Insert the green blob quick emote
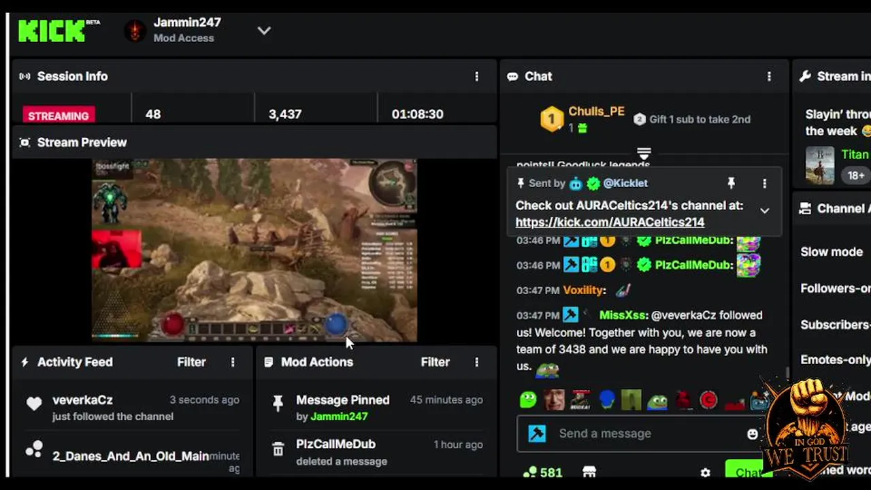Screen dimensions: 871x490 [528, 399]
